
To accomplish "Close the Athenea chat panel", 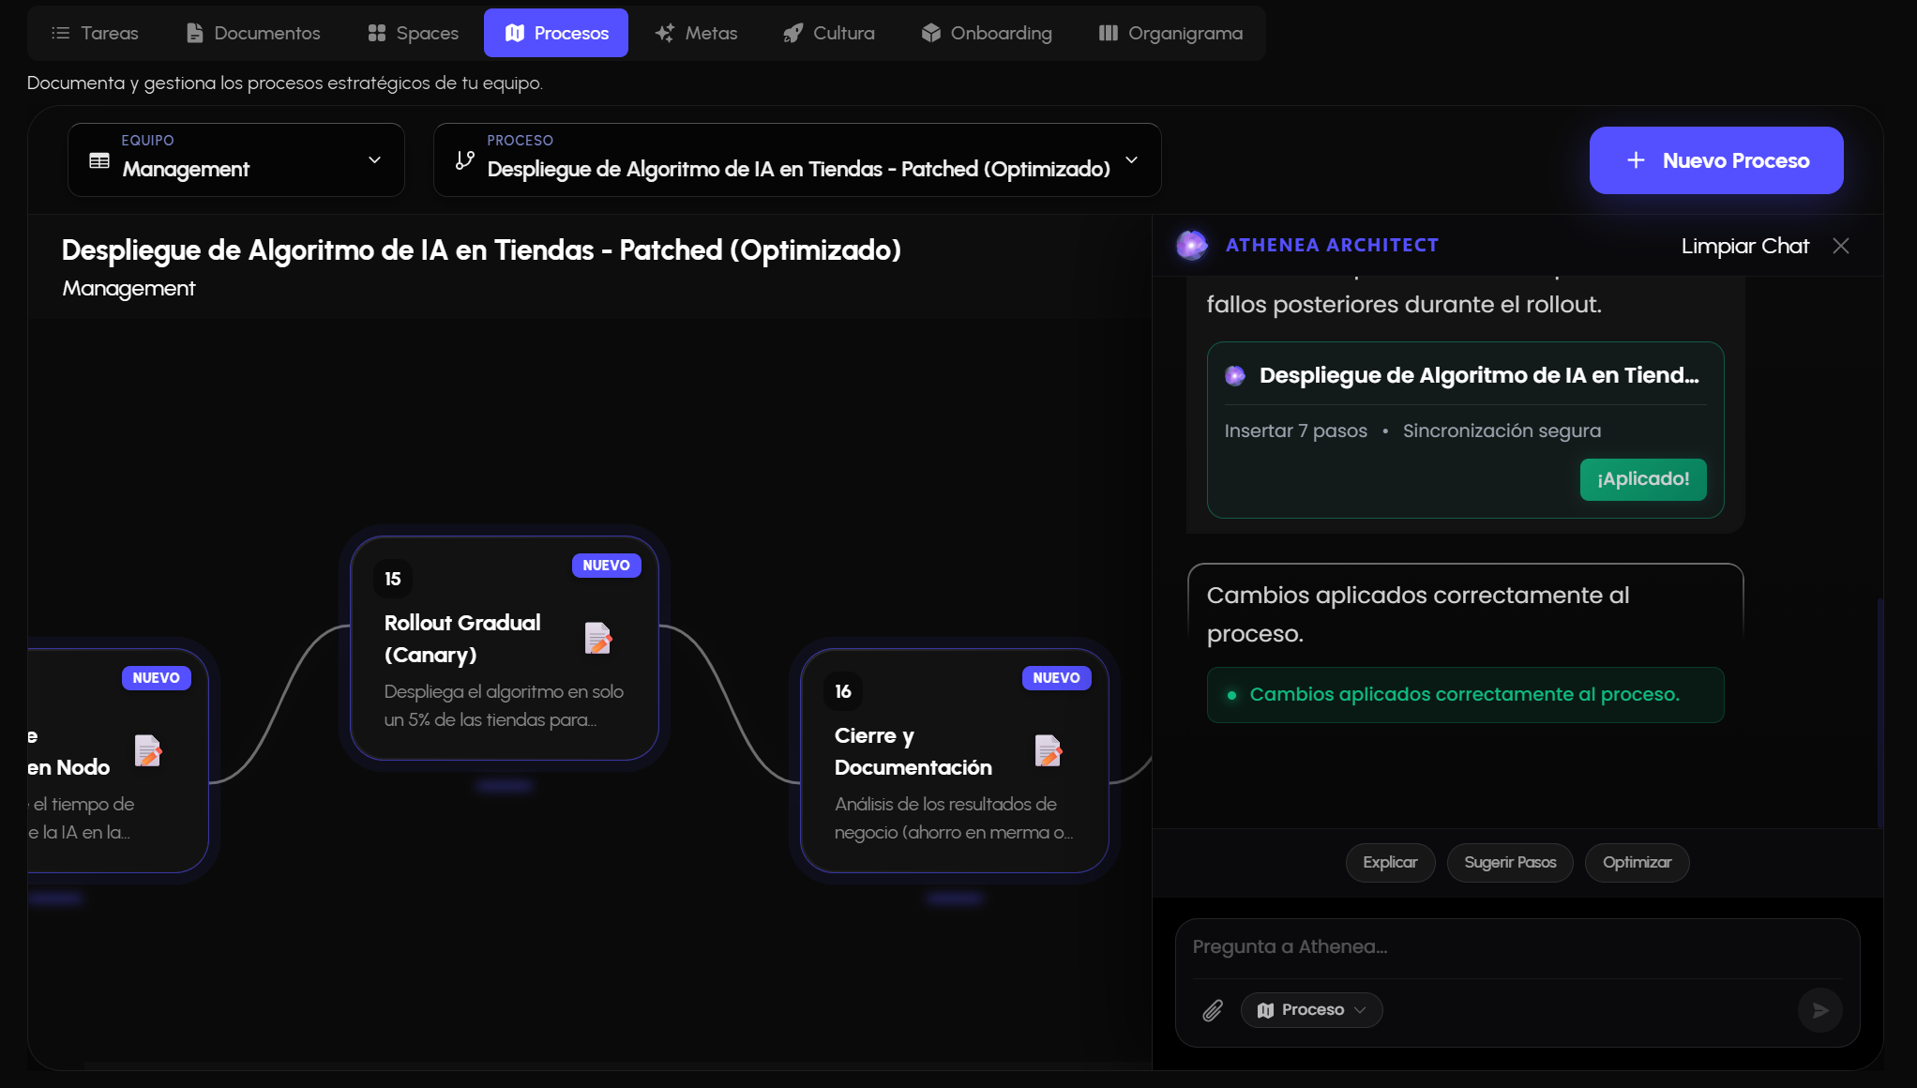I will [x=1841, y=246].
